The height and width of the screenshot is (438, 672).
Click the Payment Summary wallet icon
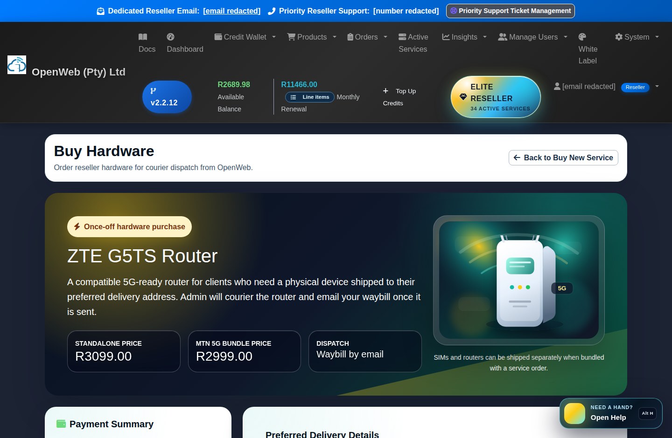61,424
